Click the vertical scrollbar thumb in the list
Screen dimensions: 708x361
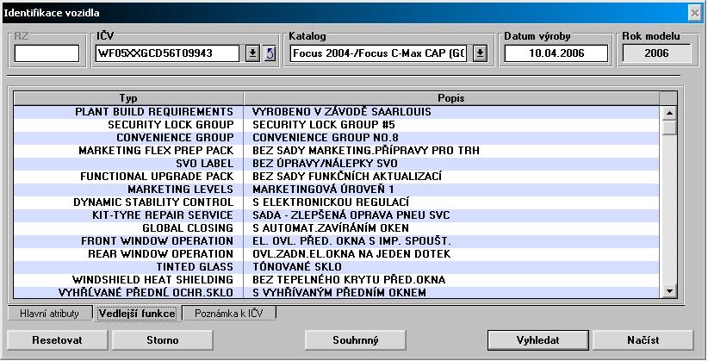668,128
